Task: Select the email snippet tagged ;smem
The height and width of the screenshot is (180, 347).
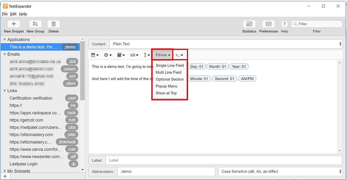Action: point(40,69)
